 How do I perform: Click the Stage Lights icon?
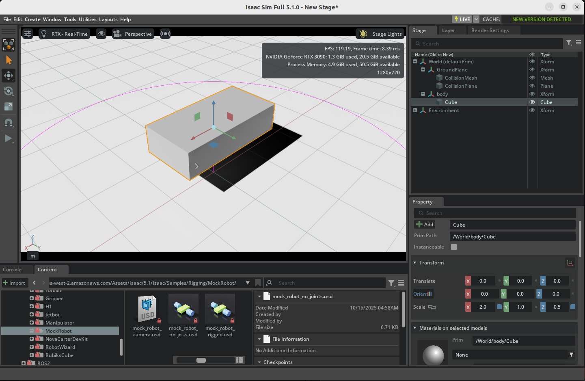(363, 34)
